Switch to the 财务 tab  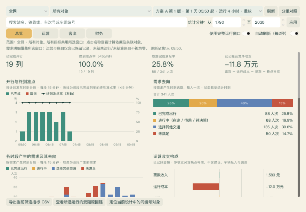[x=99, y=33]
